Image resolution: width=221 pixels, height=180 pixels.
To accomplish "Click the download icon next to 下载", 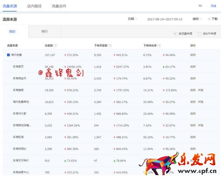I will tap(209, 19).
